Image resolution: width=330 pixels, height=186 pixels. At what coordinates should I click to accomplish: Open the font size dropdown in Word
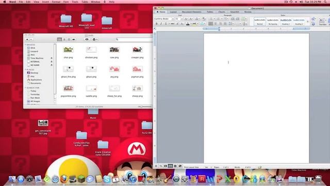pyautogui.click(x=182, y=19)
